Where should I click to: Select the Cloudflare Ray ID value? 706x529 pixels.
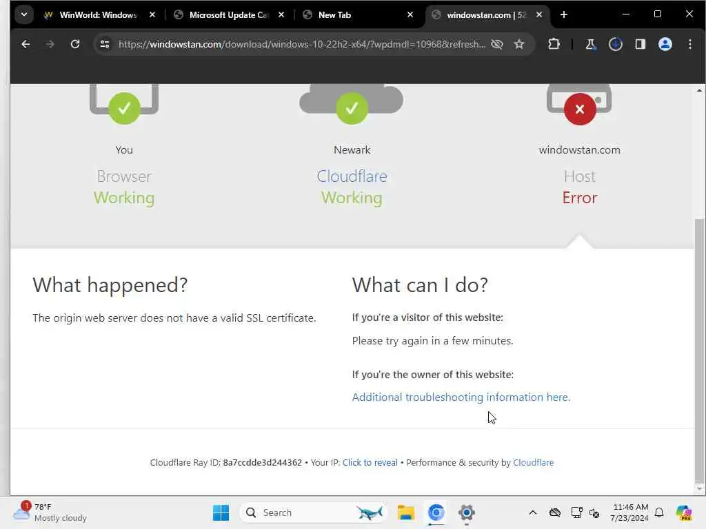coord(262,462)
